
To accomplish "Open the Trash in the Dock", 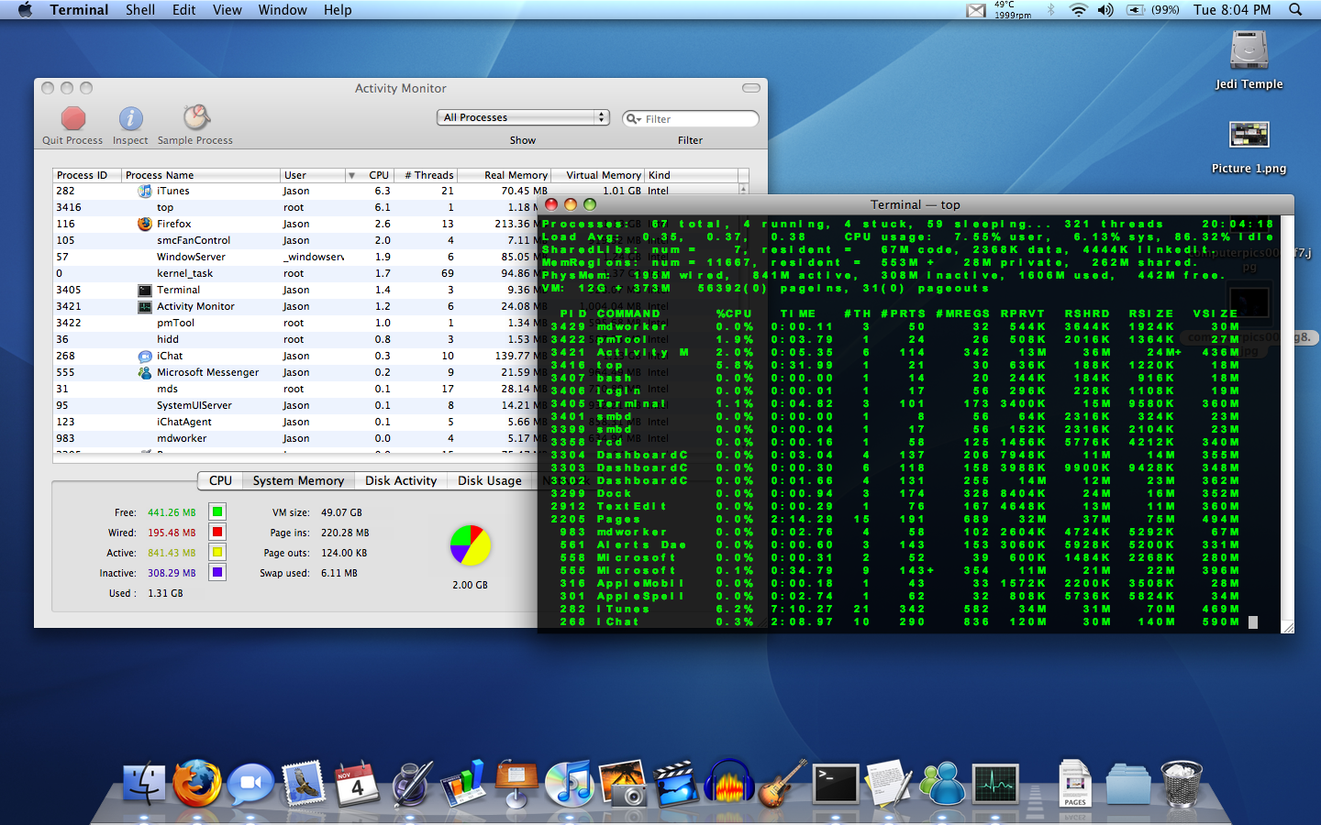I will (x=1182, y=784).
